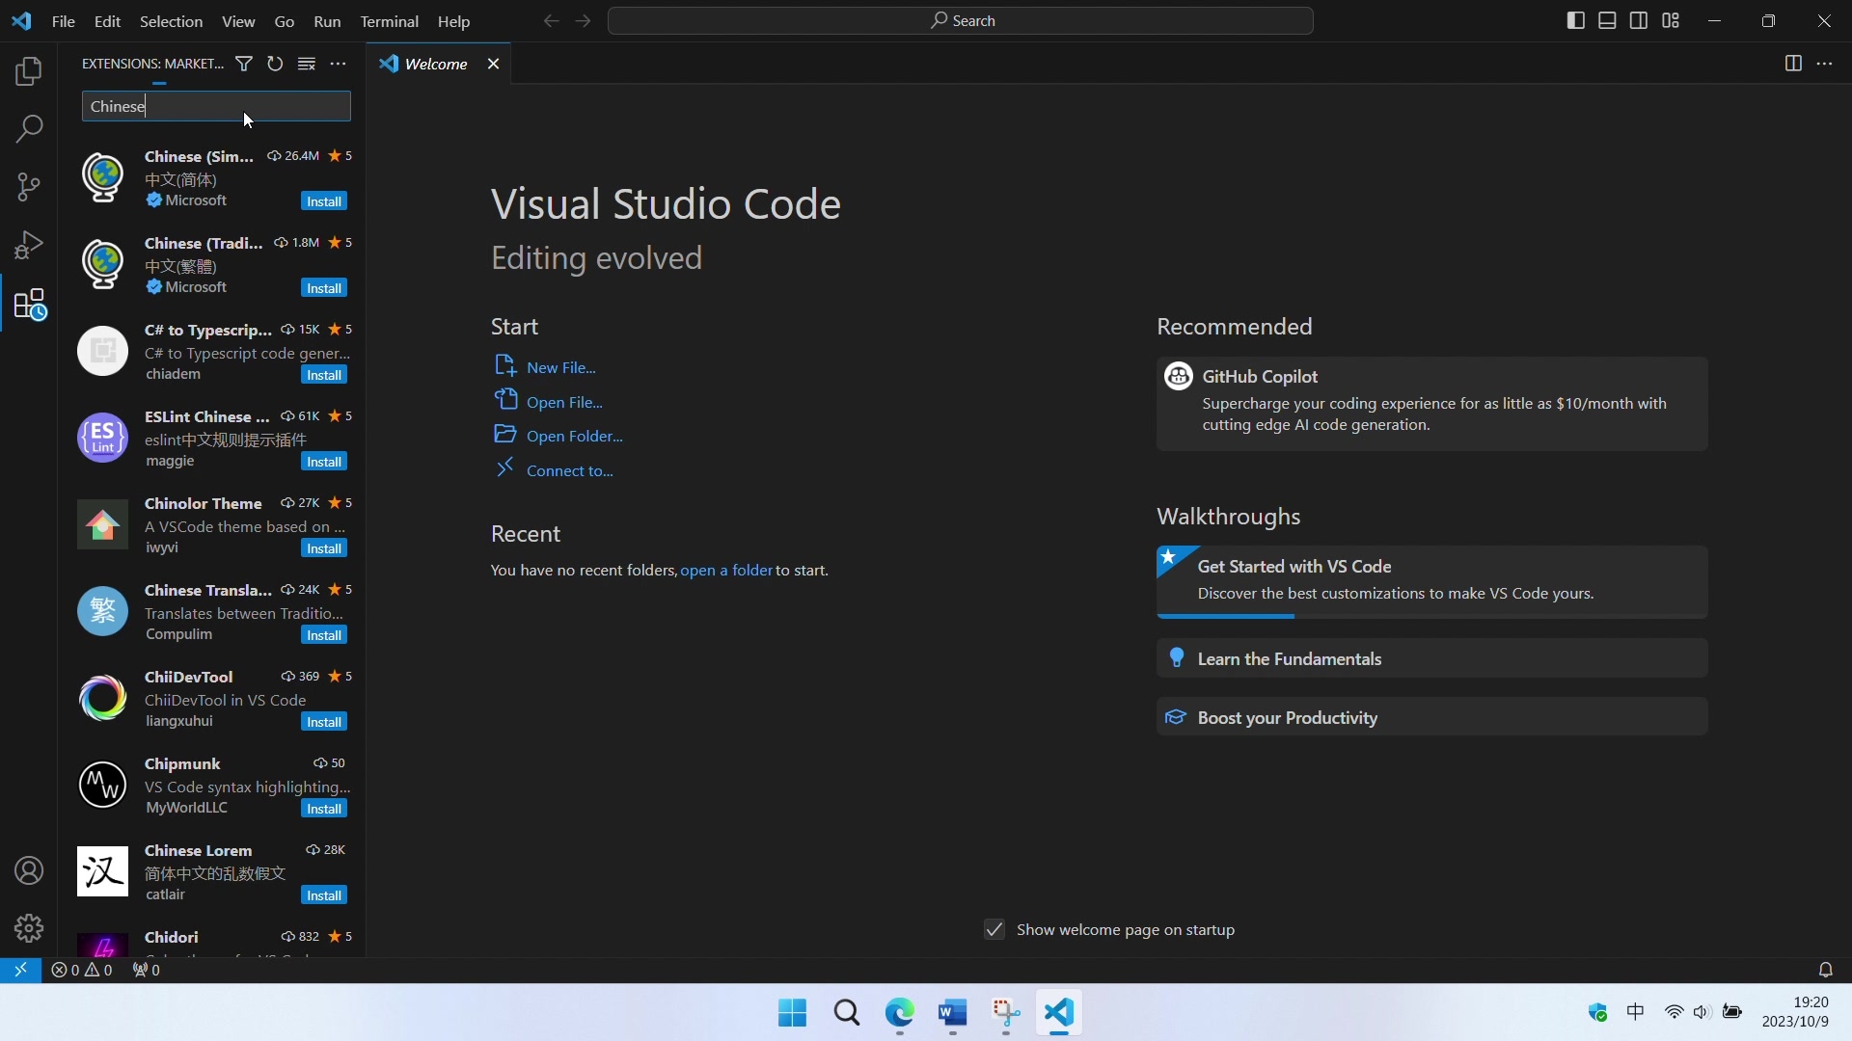Install Chinese Lorem extension
1852x1041 pixels.
coord(324,895)
